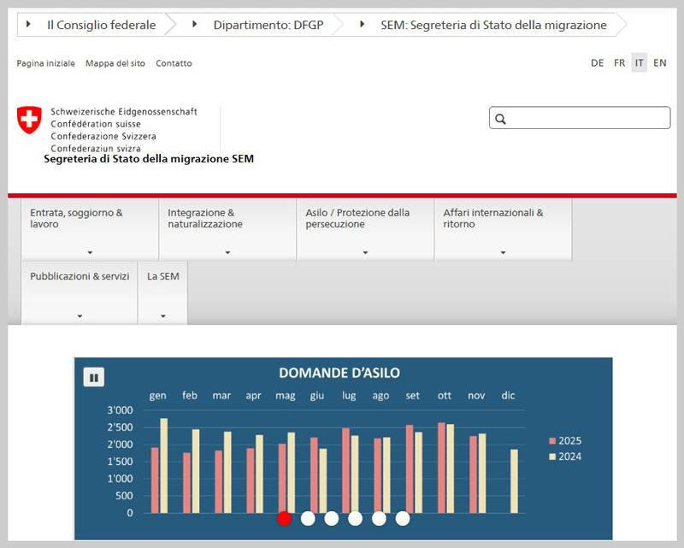Open the La SEM menu
Viewport: 684px width, 548px height.
pyautogui.click(x=162, y=292)
